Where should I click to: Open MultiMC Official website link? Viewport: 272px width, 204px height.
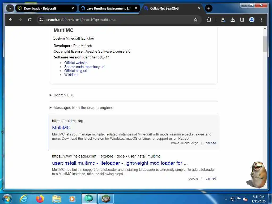click(76, 63)
